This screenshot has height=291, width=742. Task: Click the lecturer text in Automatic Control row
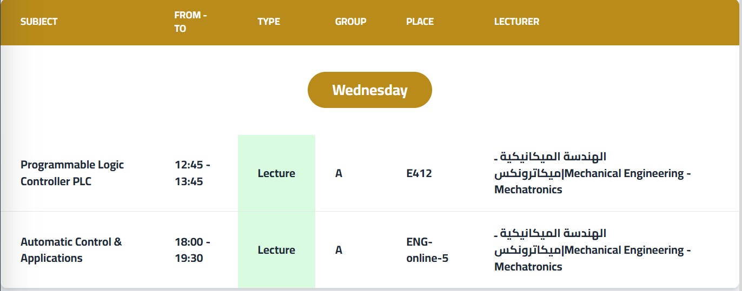coord(592,250)
